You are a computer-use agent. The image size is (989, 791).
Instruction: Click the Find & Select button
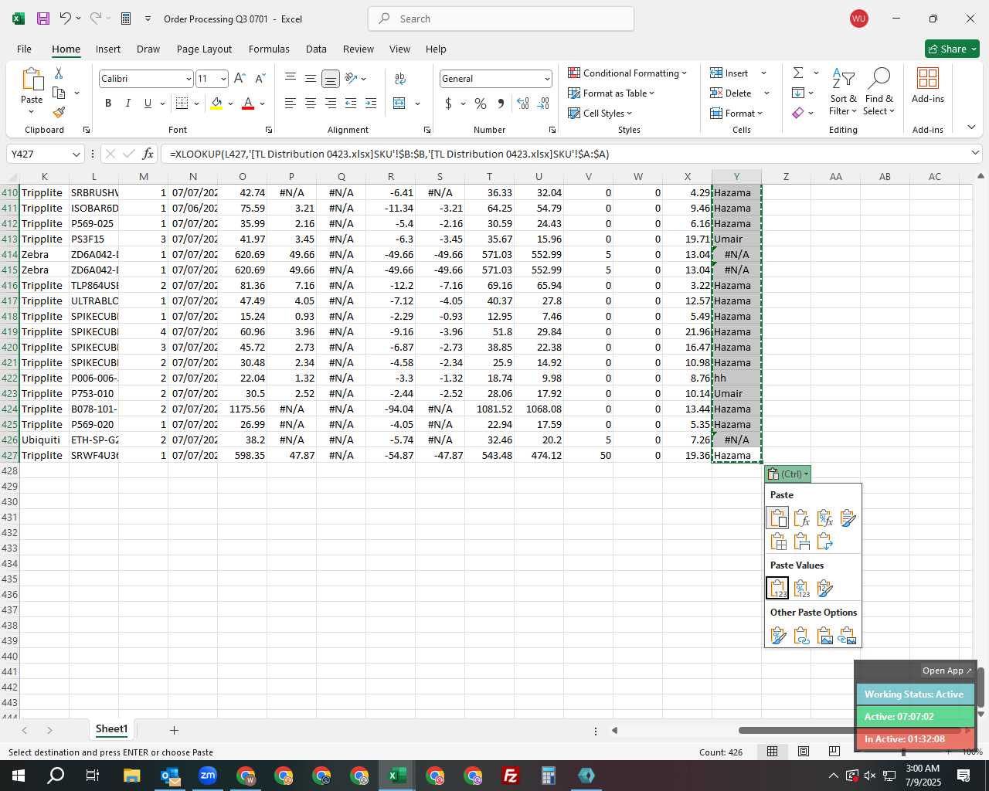pyautogui.click(x=879, y=92)
